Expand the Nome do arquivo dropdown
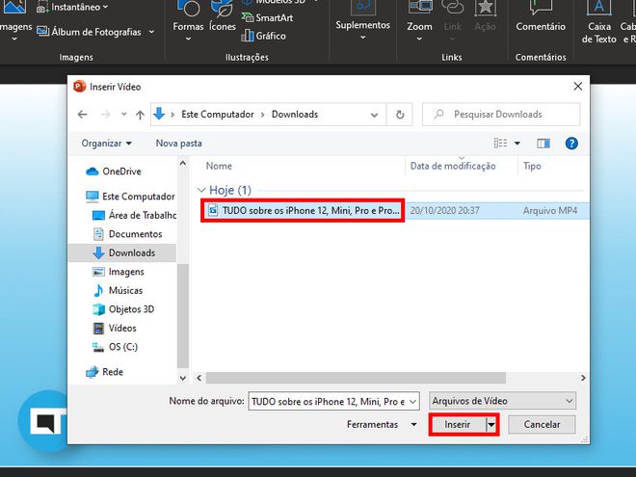Image resolution: width=636 pixels, height=477 pixels. coord(412,402)
